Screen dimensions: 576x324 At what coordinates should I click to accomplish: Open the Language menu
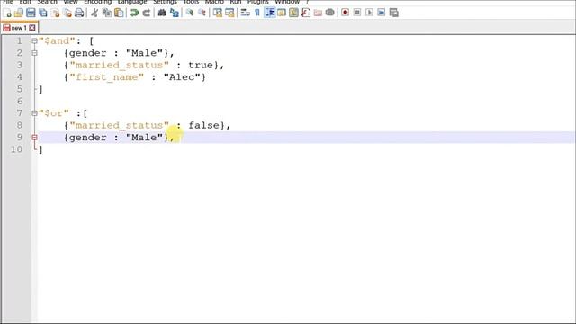(x=132, y=2)
